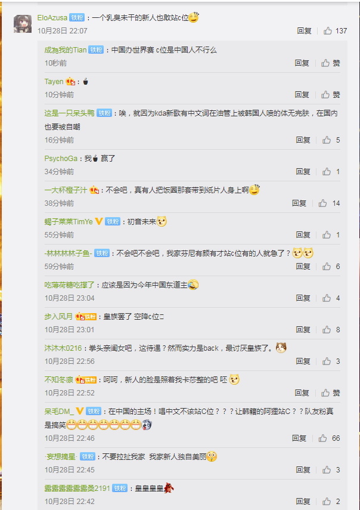Like the comment by 成為我的Tian
Viewport: 360px width, 510px height.
pyautogui.click(x=330, y=63)
